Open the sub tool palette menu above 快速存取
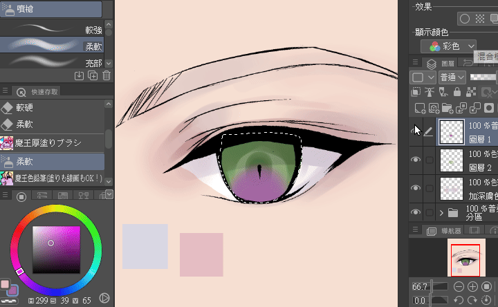 click(x=5, y=91)
